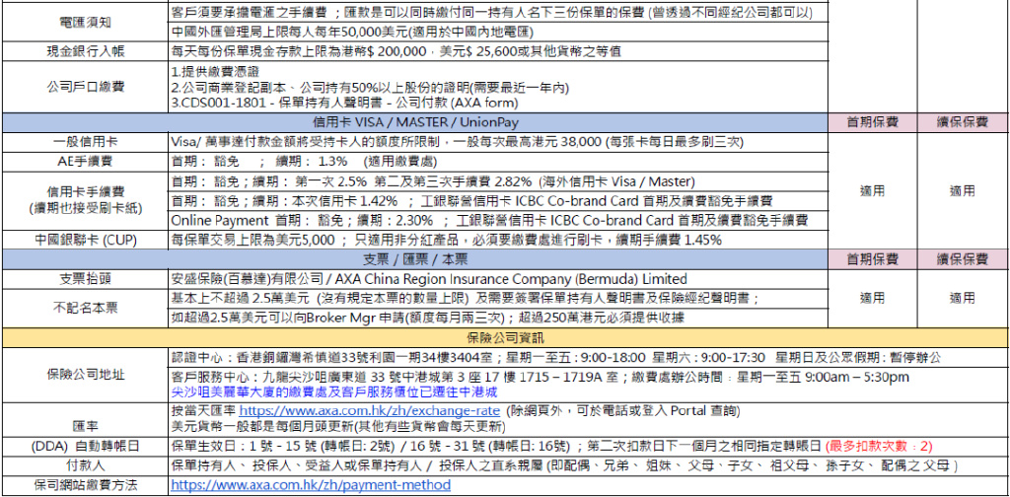Click 適用 under cheque 首期保費
Viewport: 1010px width, 497px height.
point(872,298)
